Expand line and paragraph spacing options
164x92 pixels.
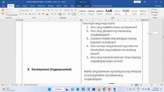(64, 14)
